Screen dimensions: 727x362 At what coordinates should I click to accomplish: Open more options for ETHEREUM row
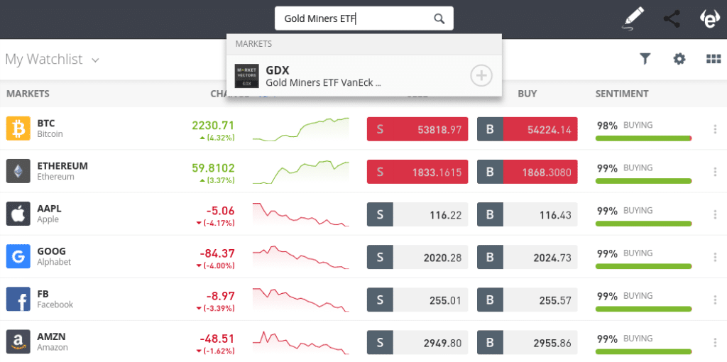tap(715, 172)
